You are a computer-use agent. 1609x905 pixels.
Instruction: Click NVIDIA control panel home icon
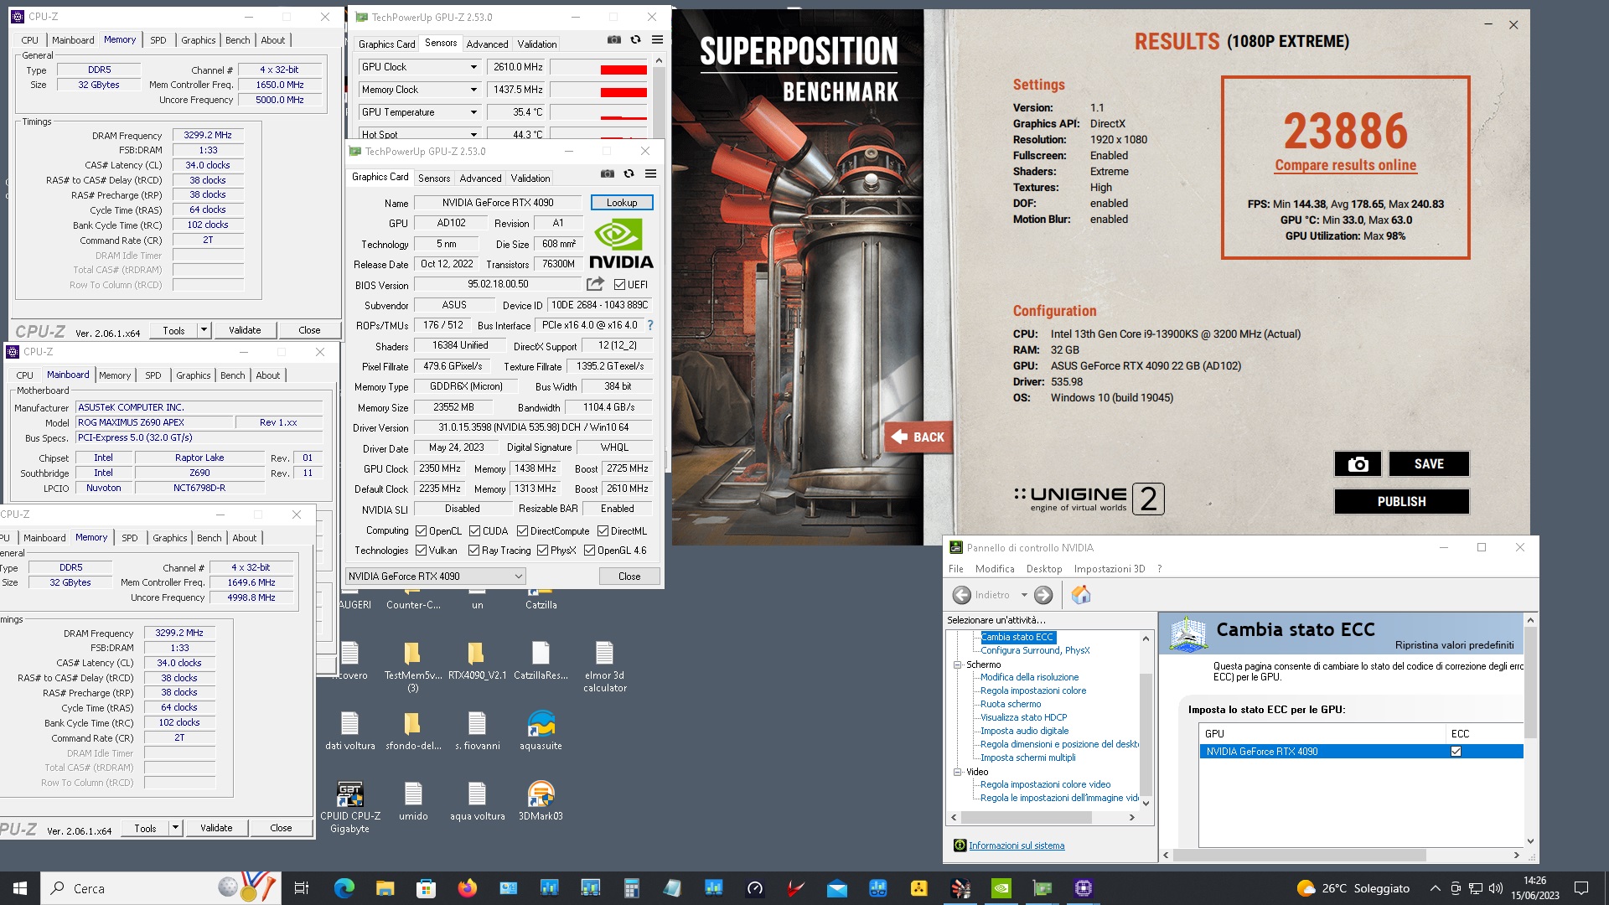click(x=1081, y=595)
